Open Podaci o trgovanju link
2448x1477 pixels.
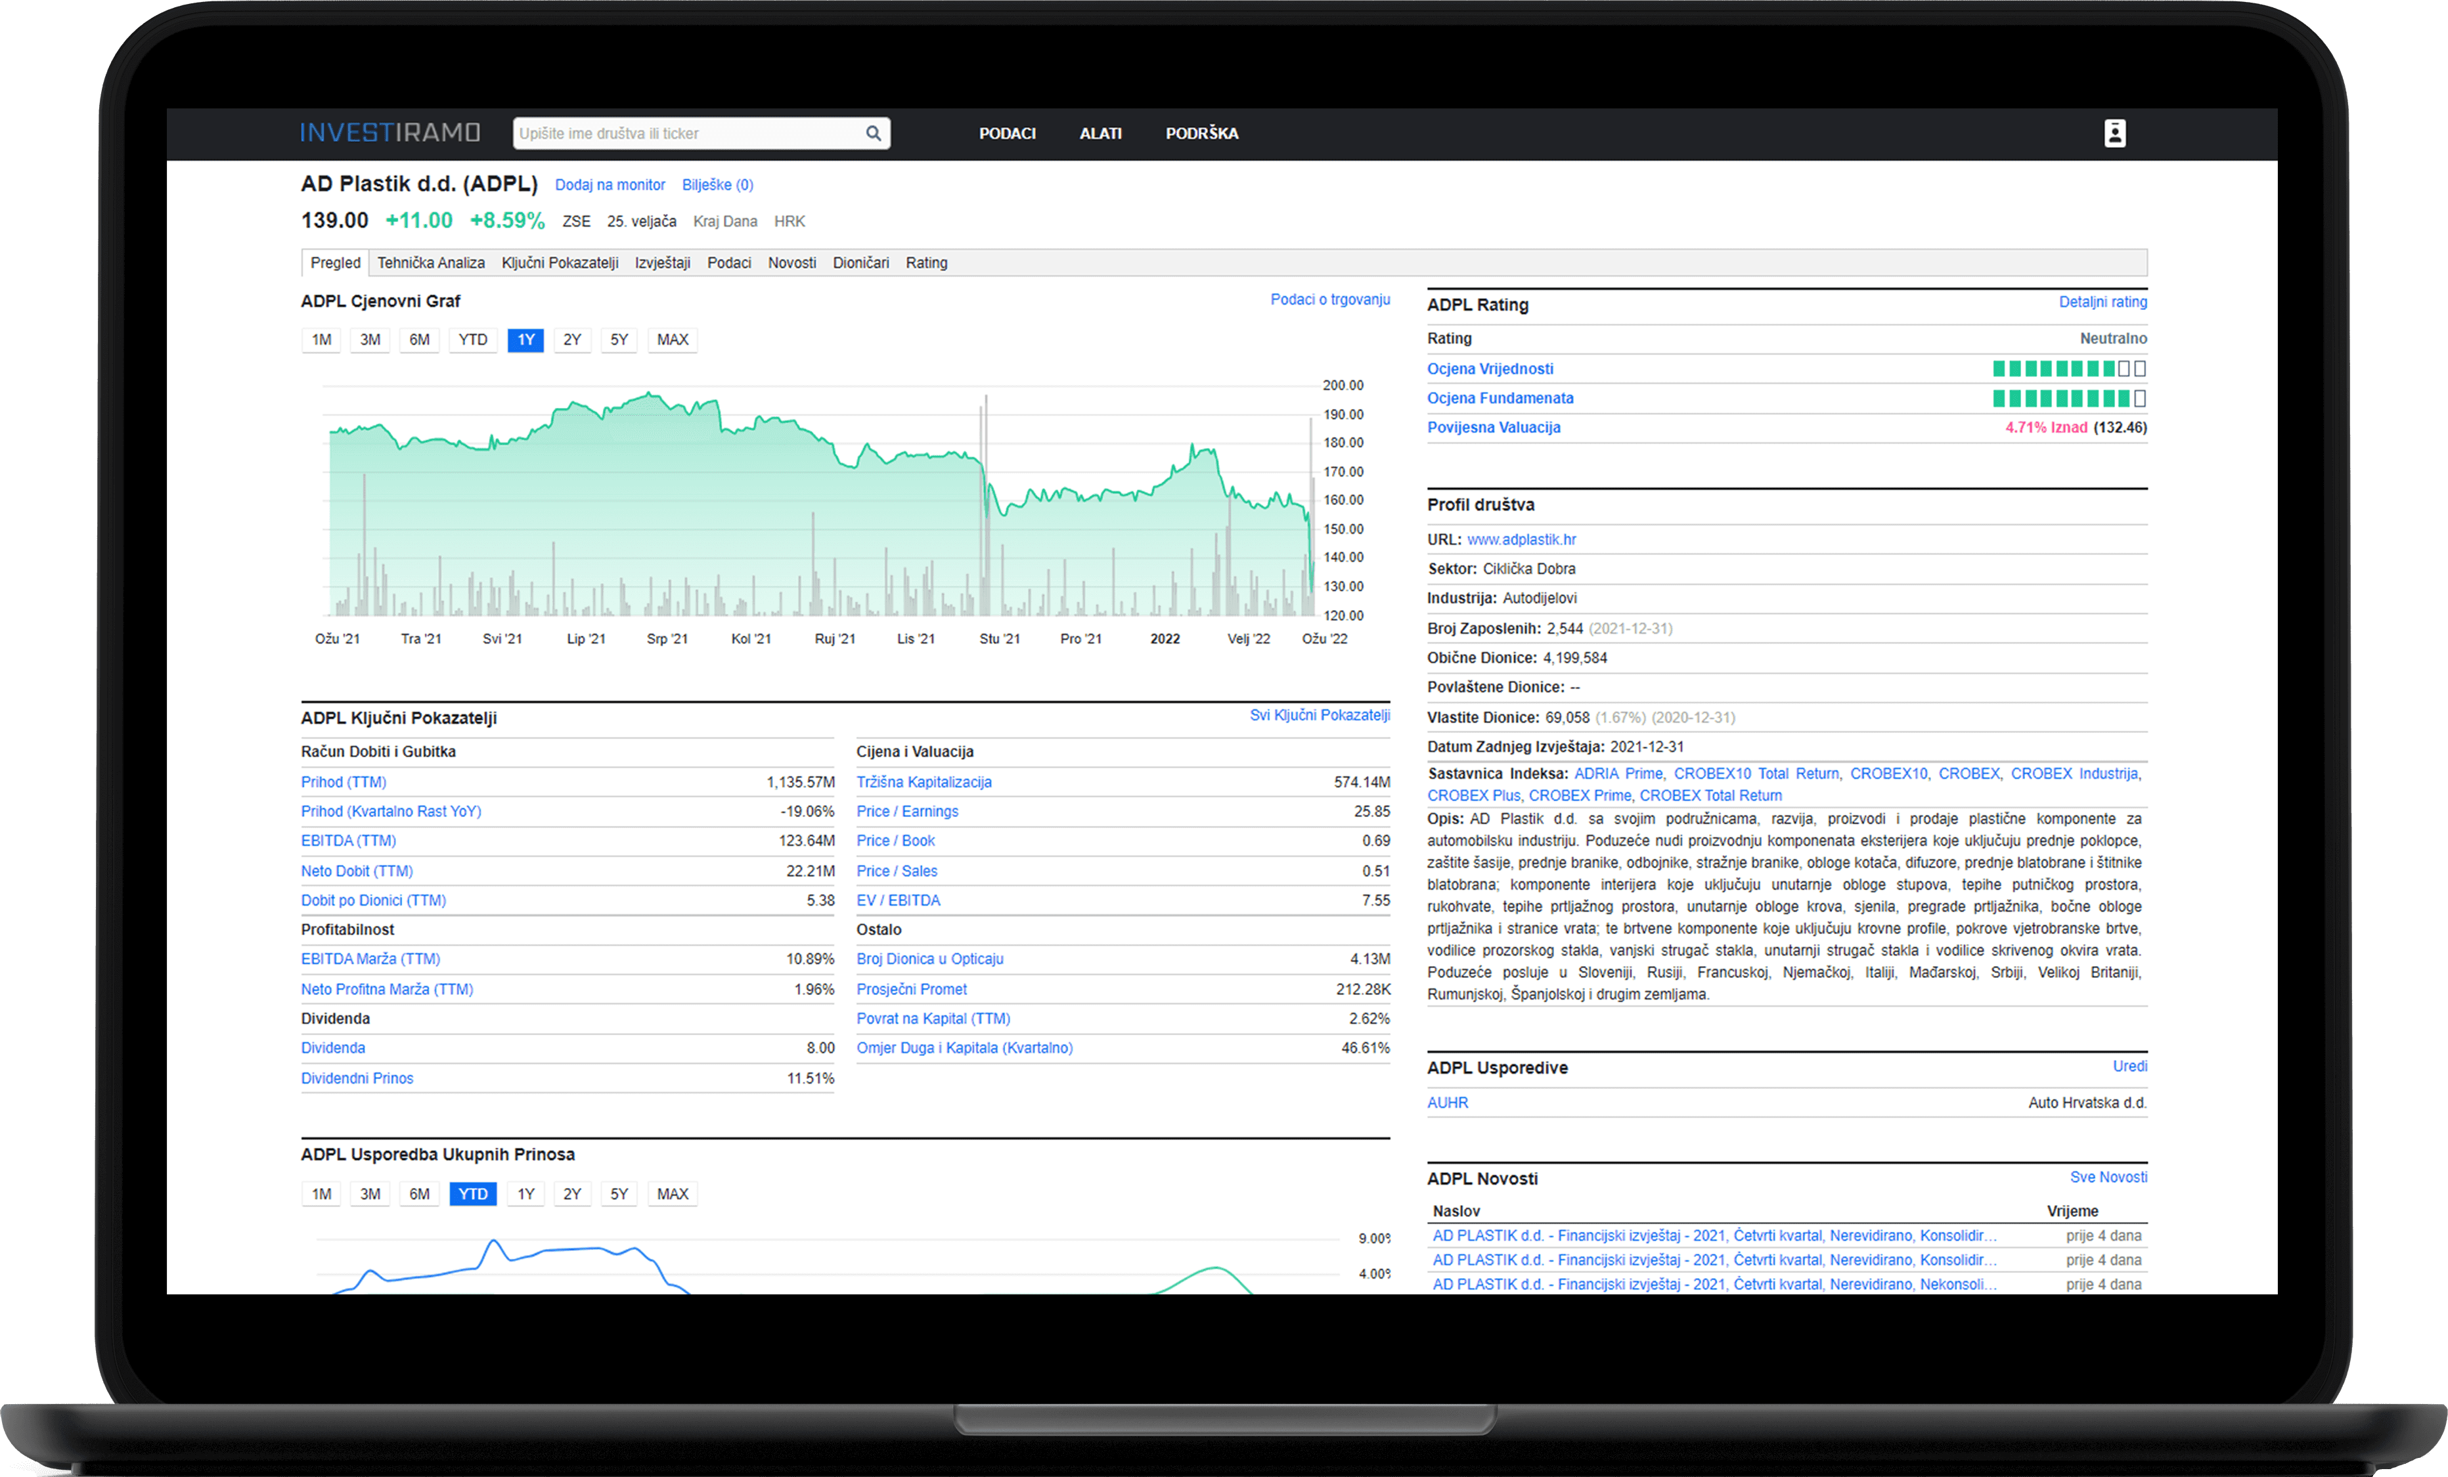click(x=1329, y=299)
